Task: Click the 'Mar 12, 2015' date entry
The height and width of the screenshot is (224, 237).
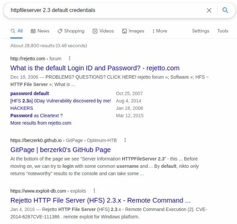Action: point(130,116)
